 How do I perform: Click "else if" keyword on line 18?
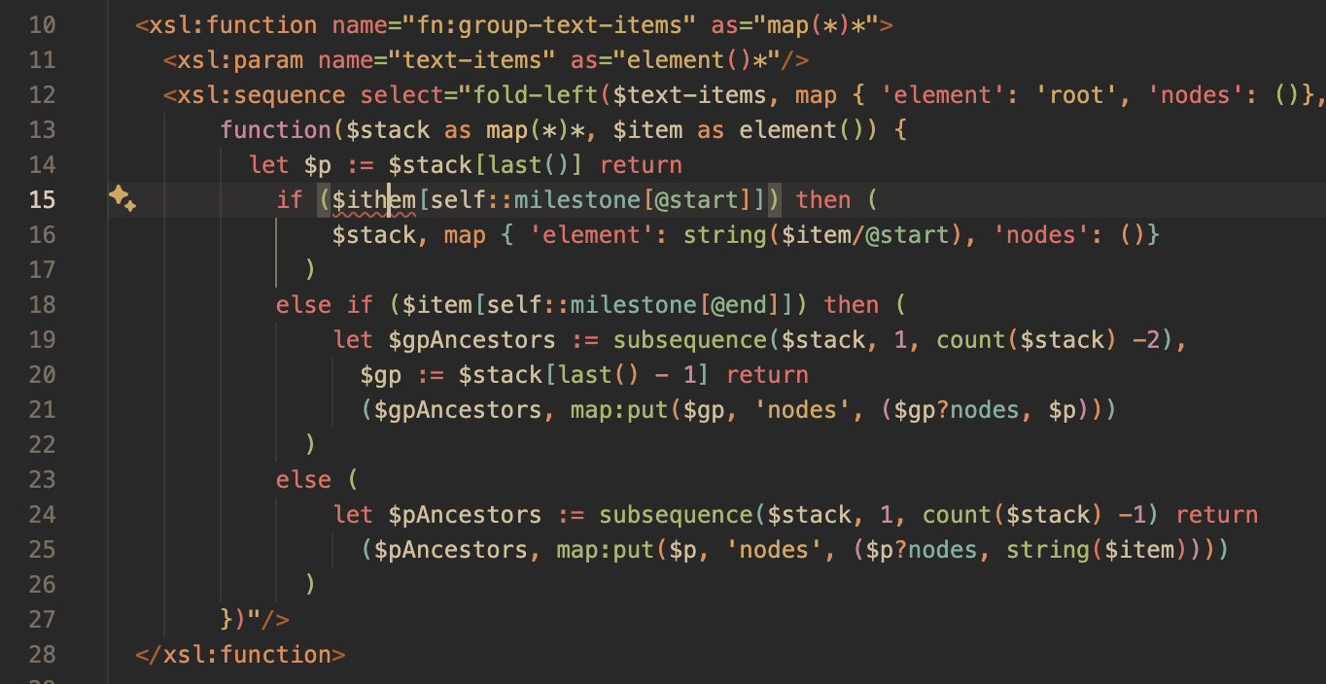[x=325, y=304]
